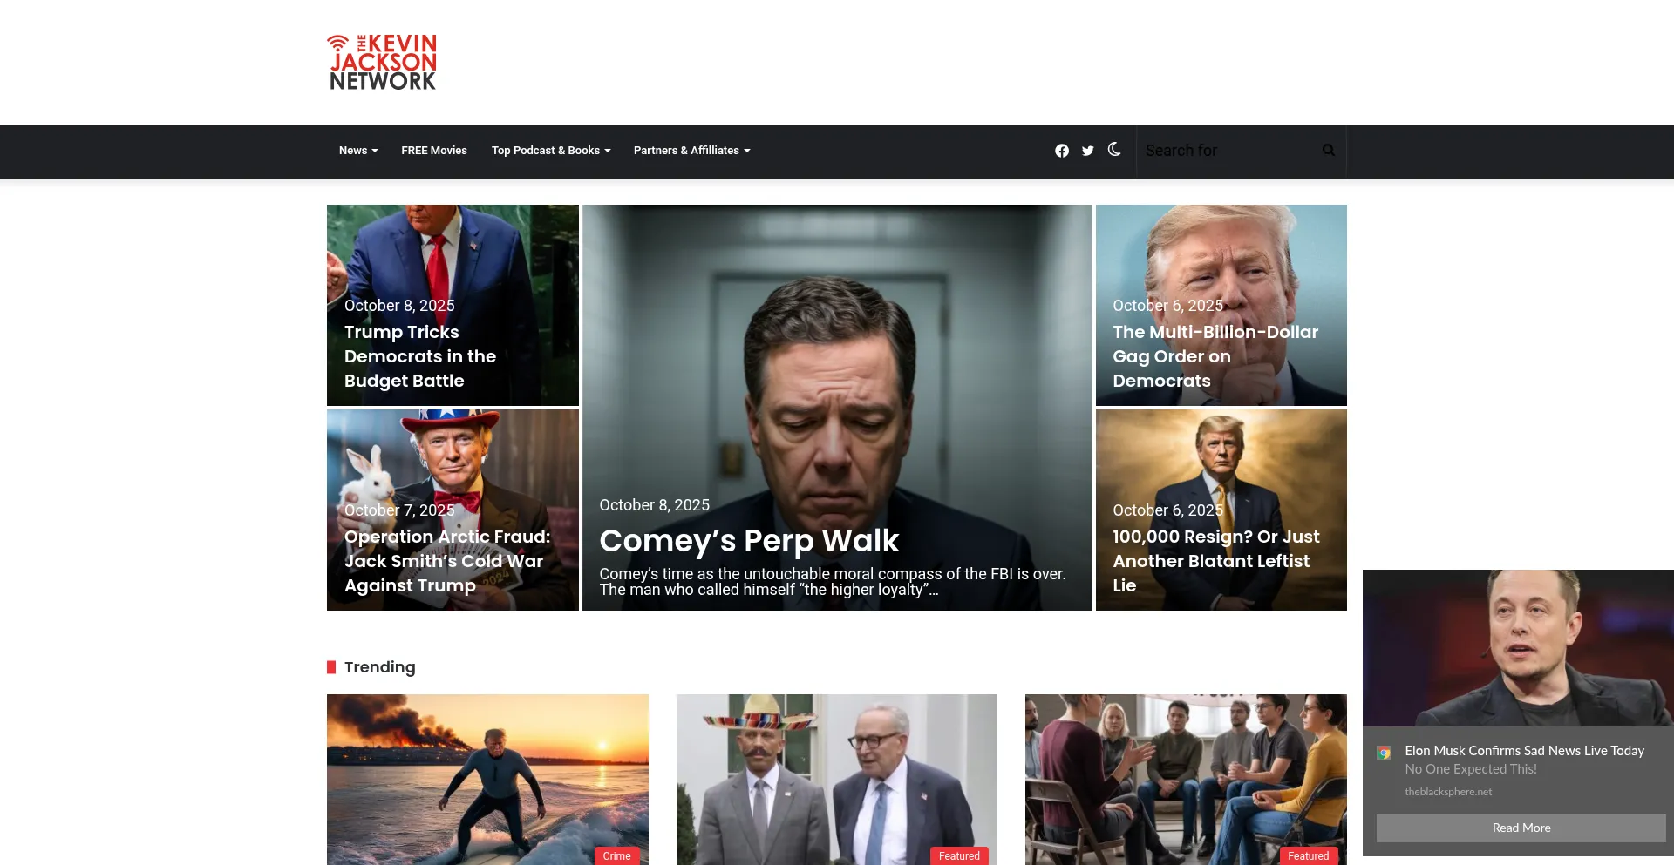Image resolution: width=1674 pixels, height=865 pixels.
Task: Open 100,000 Resign article headline
Action: click(x=1215, y=561)
